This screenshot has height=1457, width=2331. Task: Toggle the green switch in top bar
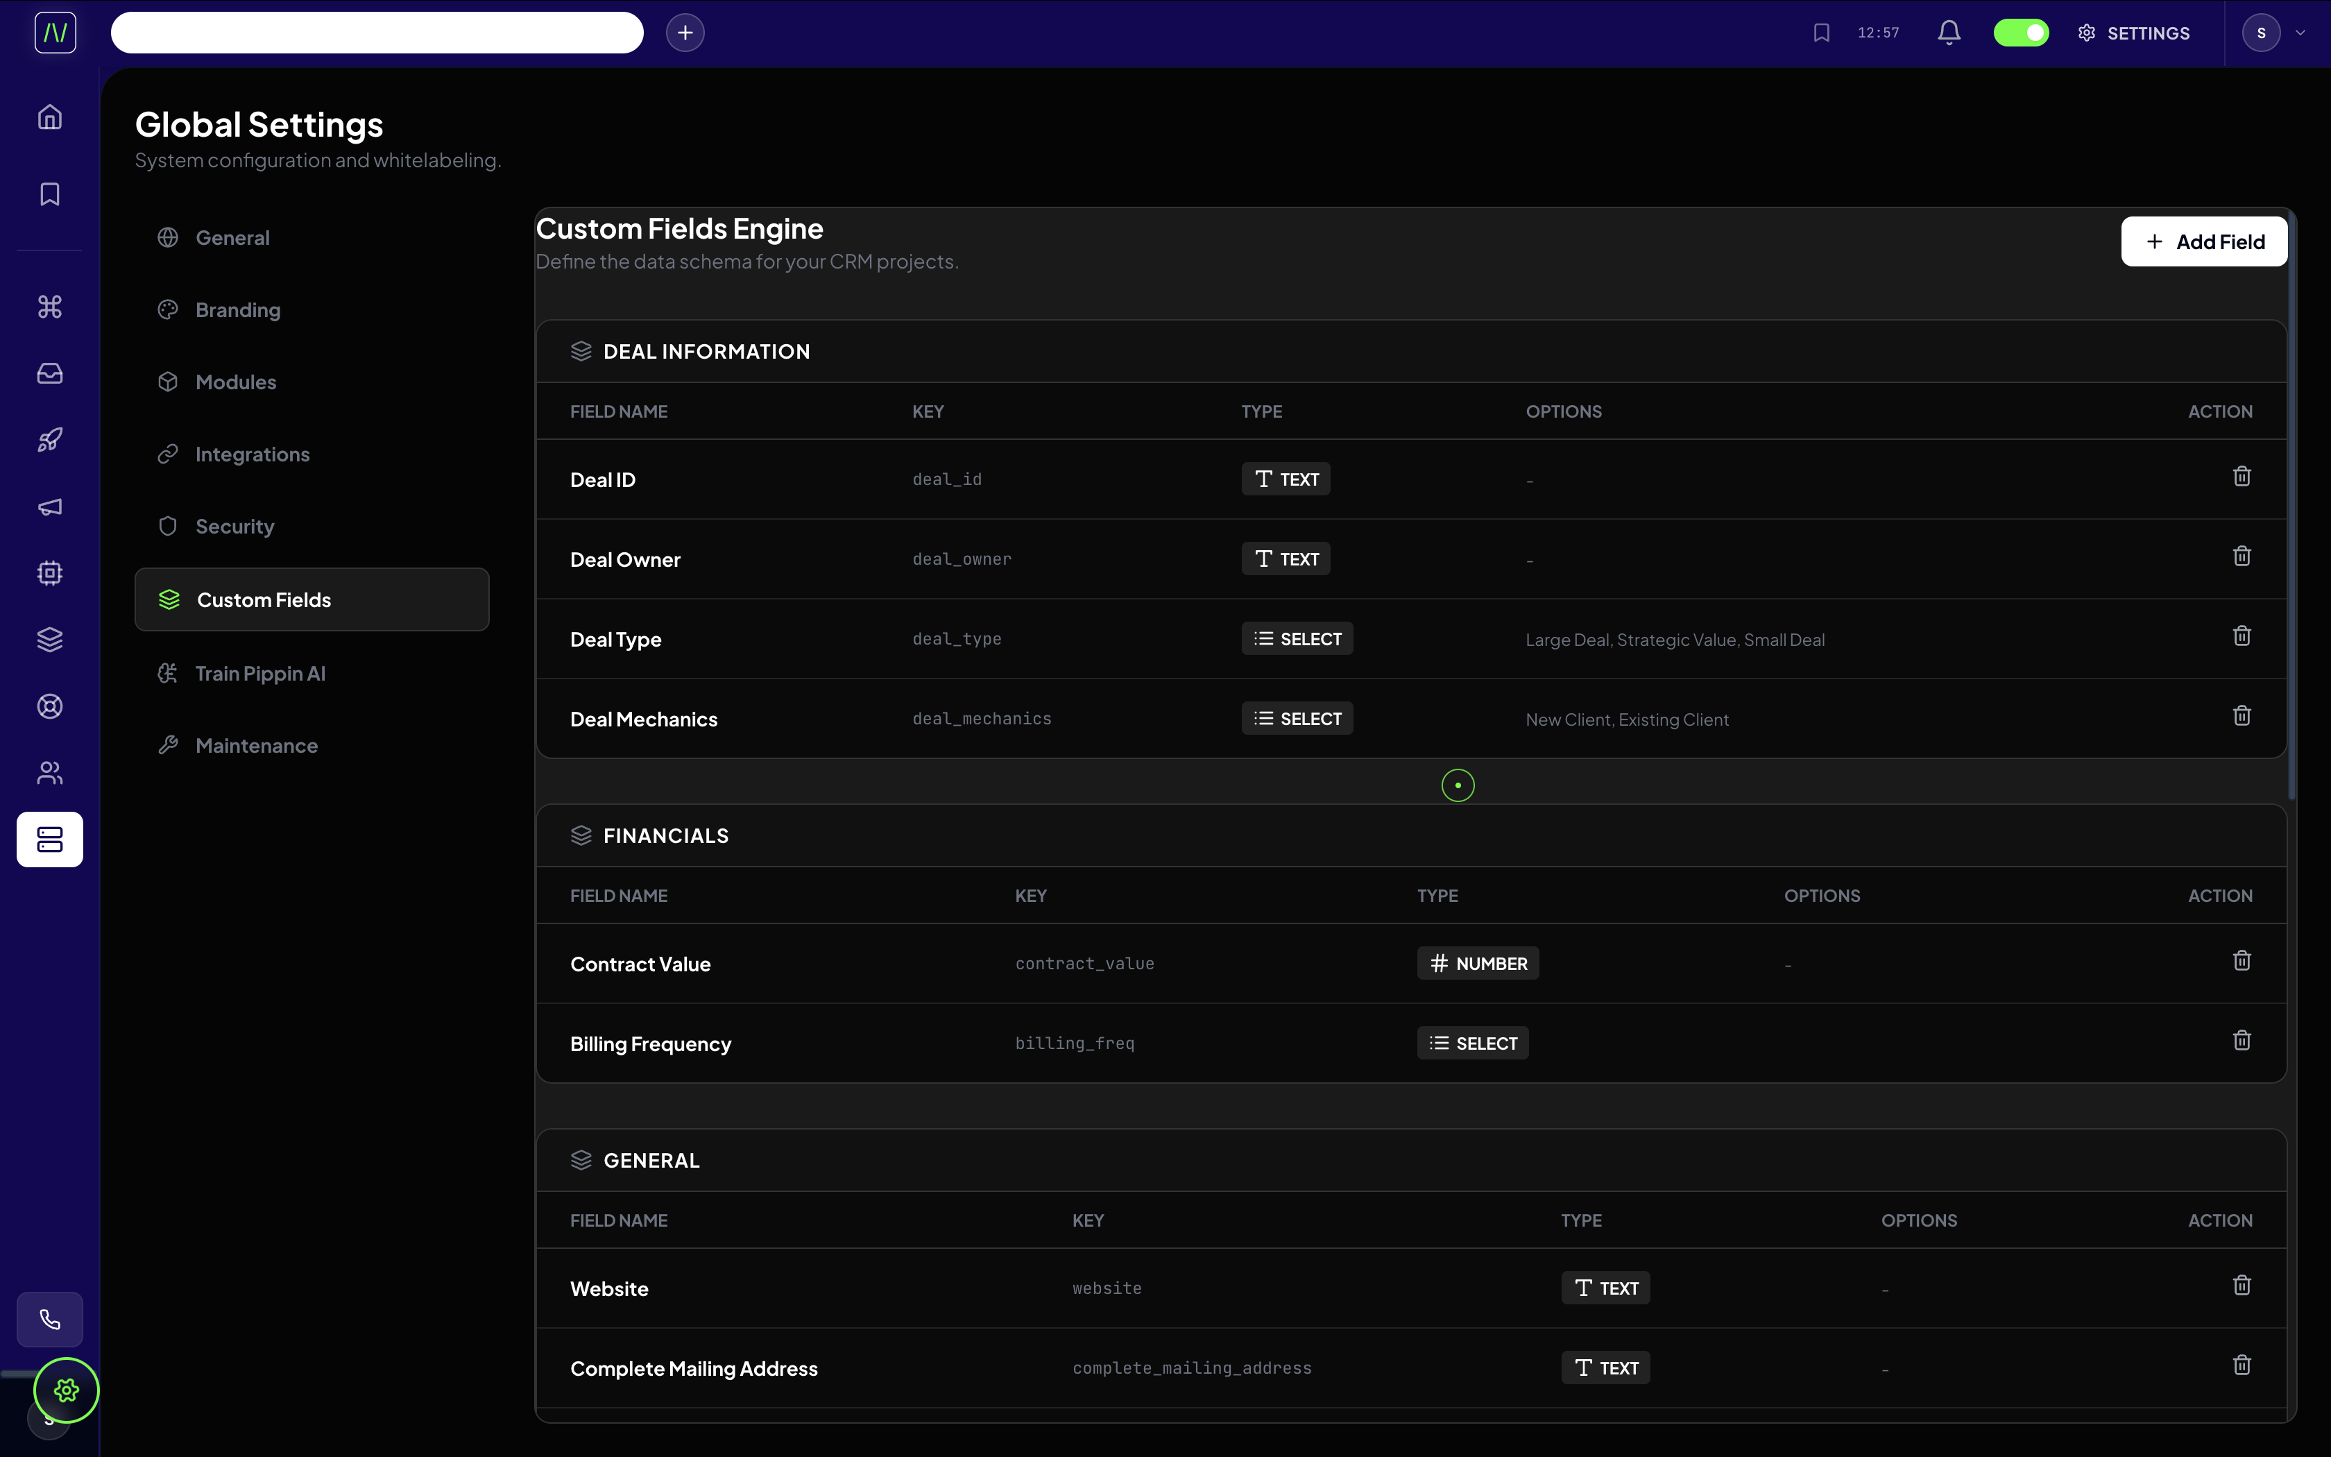(x=2021, y=33)
